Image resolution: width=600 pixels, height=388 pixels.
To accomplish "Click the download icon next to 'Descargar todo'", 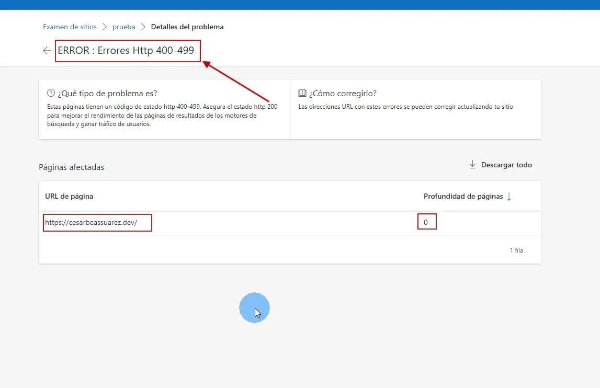I will pos(472,164).
